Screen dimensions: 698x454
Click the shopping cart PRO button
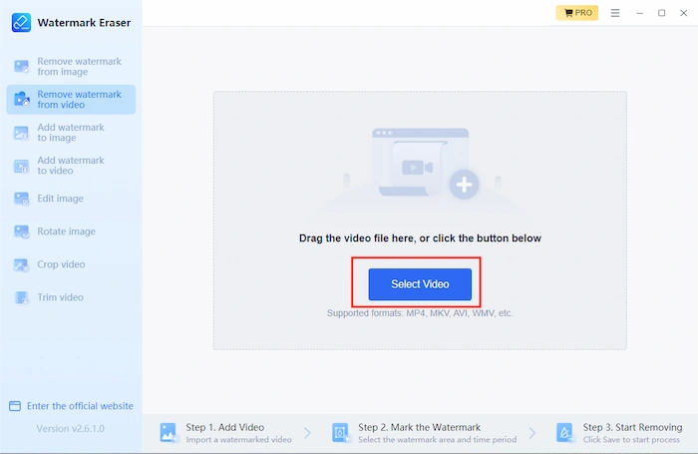pyautogui.click(x=577, y=13)
